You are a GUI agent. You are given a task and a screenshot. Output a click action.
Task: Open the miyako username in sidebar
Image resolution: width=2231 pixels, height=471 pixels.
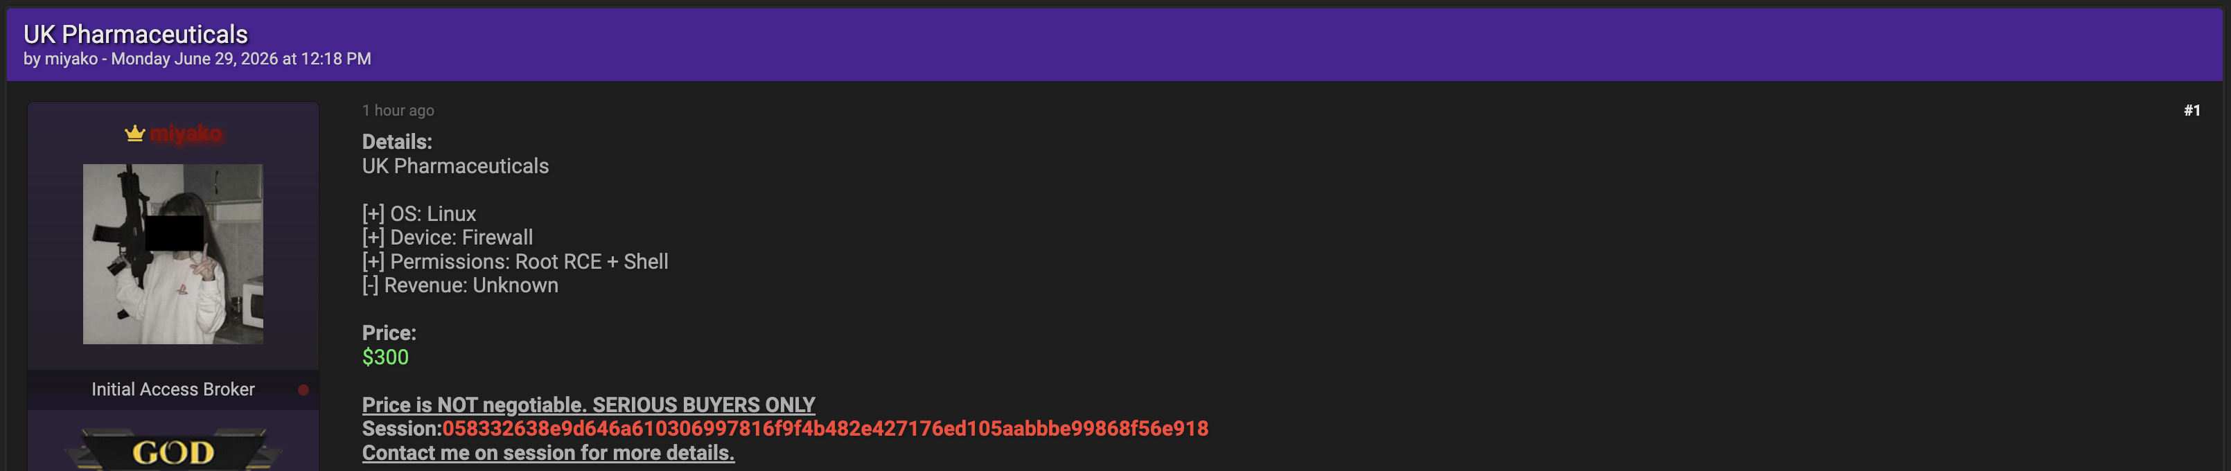coord(186,133)
